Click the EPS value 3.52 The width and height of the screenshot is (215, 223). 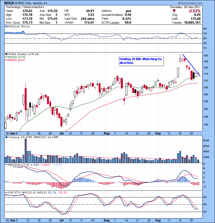(x=91, y=15)
